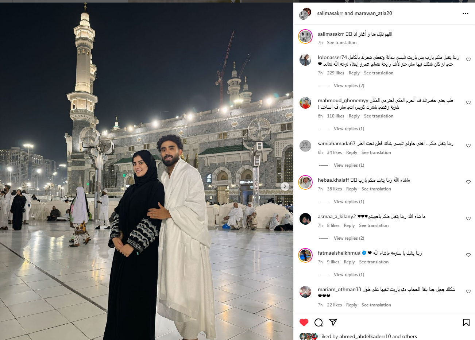Open the three-dot more options menu
Screen dimensions: 475x340
click(465, 13)
